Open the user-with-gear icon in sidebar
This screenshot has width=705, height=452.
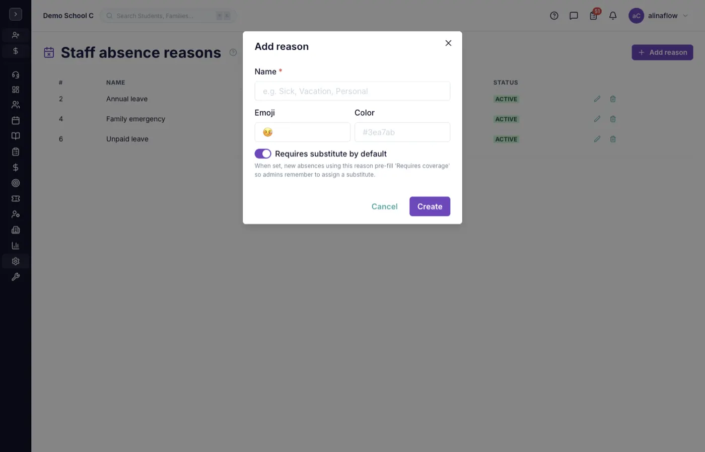(x=16, y=214)
